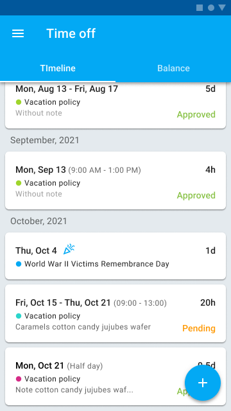The image size is (231, 411).
Task: Click green dot on Sep 13 entry
Action: (19, 183)
